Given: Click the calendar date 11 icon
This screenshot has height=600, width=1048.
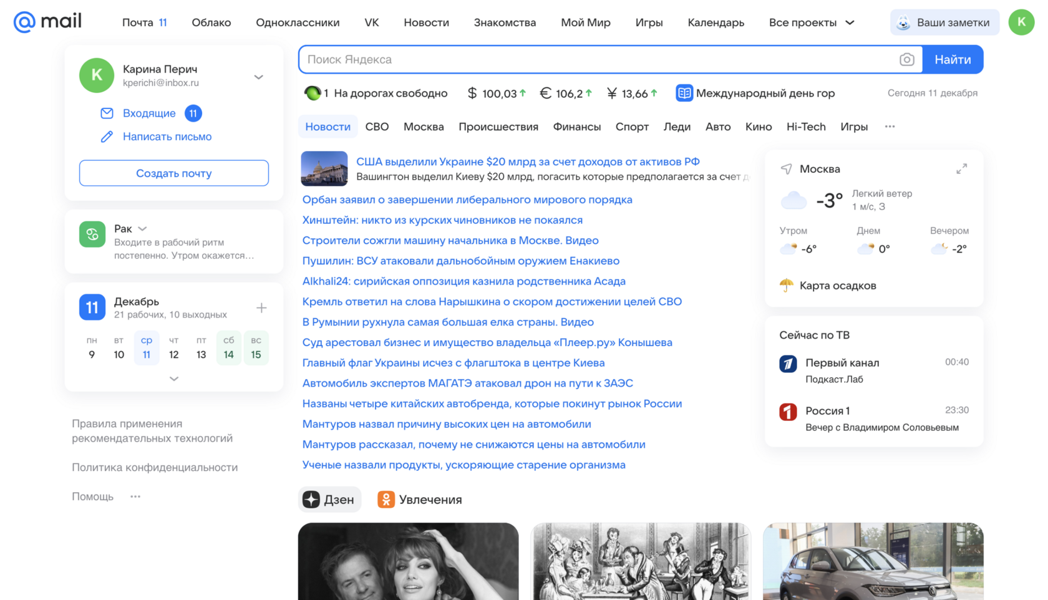Looking at the screenshot, I should (x=92, y=307).
